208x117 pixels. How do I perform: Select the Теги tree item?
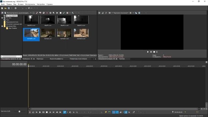(7, 20)
